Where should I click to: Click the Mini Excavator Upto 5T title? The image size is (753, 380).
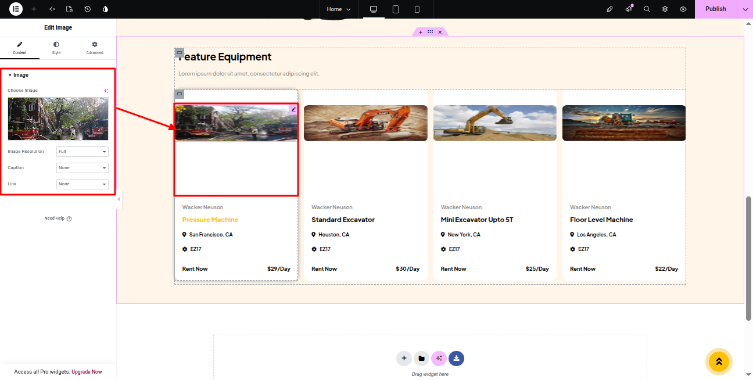477,220
